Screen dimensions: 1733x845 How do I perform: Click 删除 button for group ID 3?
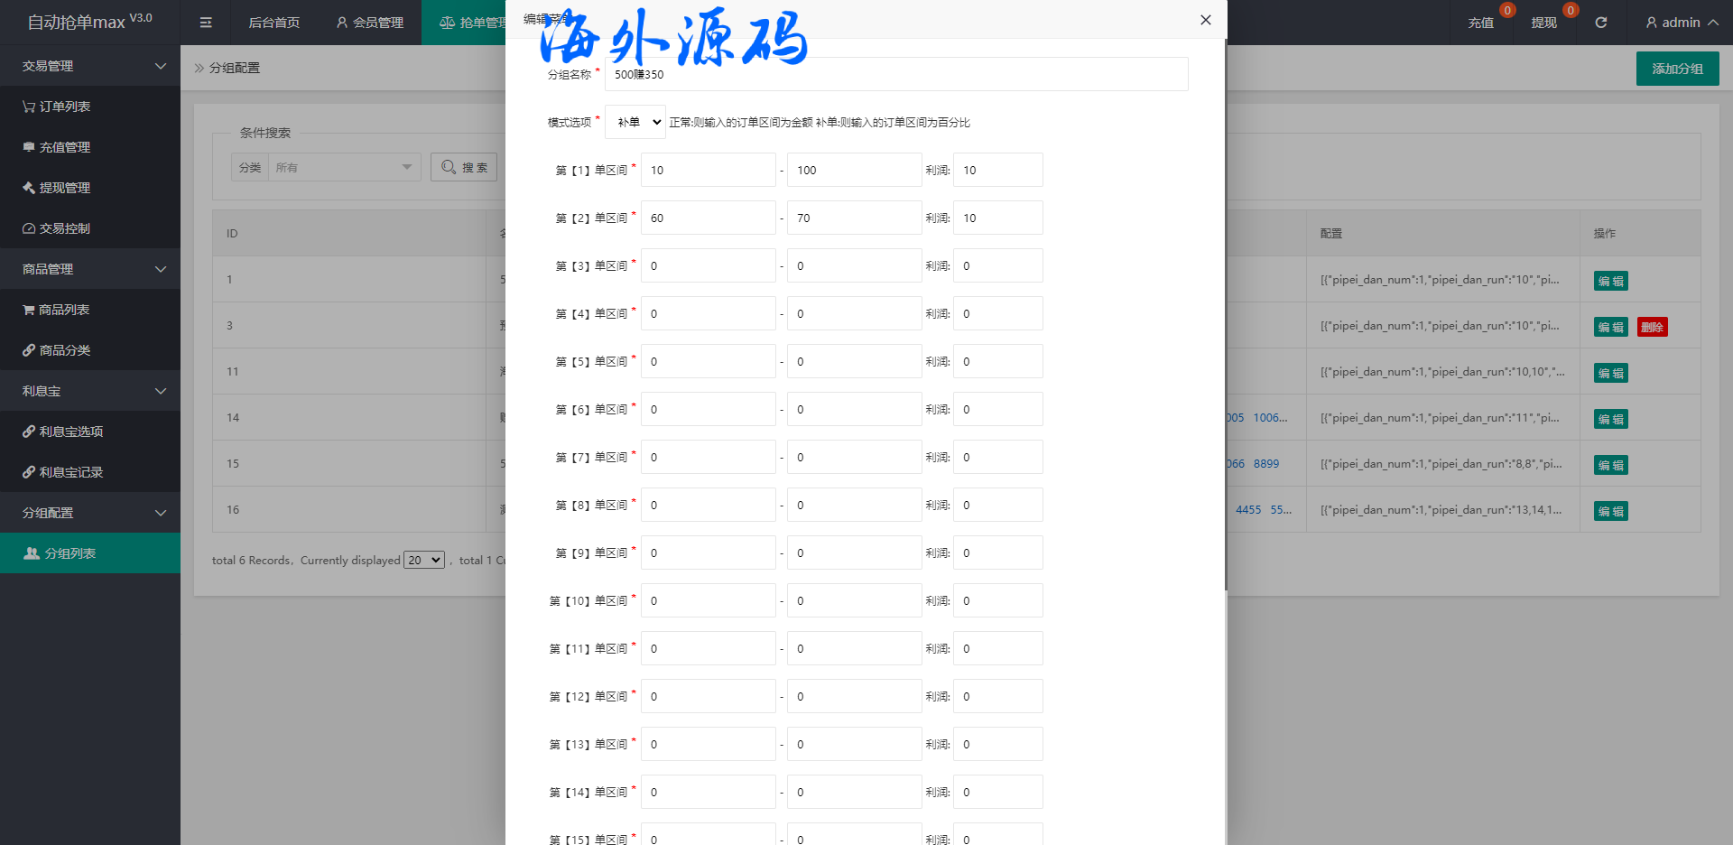(1652, 327)
